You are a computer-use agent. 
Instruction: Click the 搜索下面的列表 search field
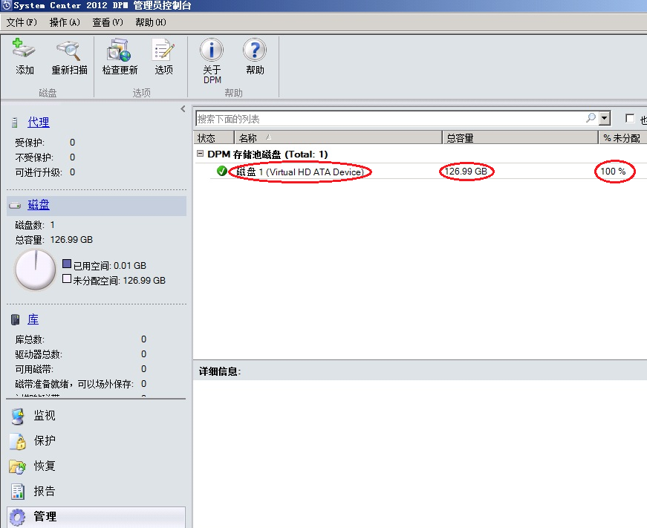(x=390, y=119)
